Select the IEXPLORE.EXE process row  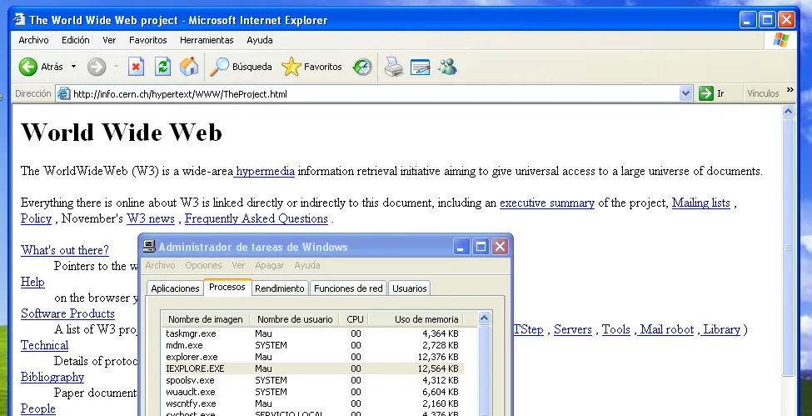(x=312, y=368)
